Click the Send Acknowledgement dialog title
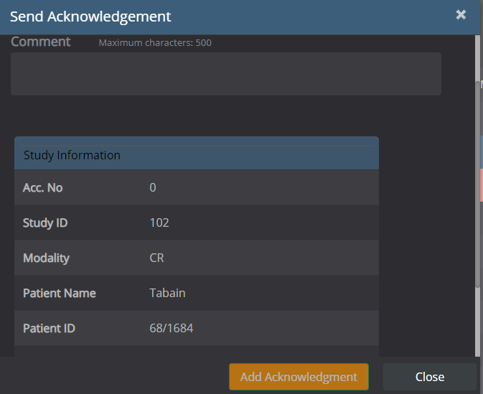Screen dimensions: 483x394 (90, 16)
